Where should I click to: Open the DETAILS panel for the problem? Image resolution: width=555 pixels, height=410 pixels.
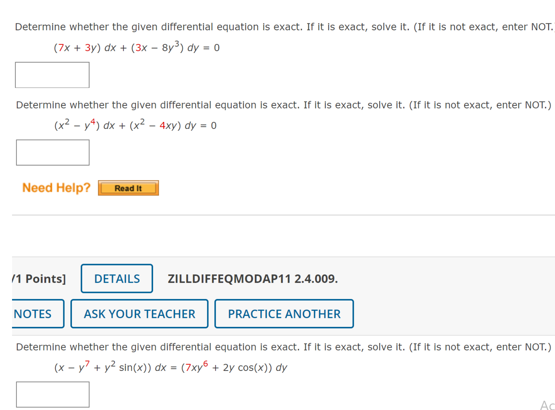(x=117, y=279)
